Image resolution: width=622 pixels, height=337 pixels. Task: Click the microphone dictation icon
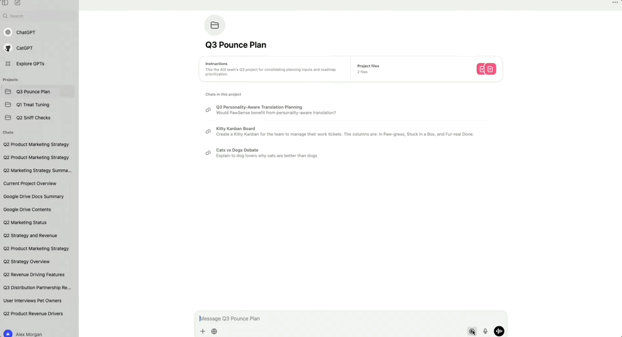(485, 331)
